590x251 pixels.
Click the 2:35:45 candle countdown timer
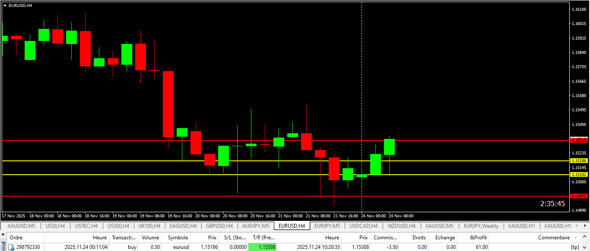(x=552, y=204)
